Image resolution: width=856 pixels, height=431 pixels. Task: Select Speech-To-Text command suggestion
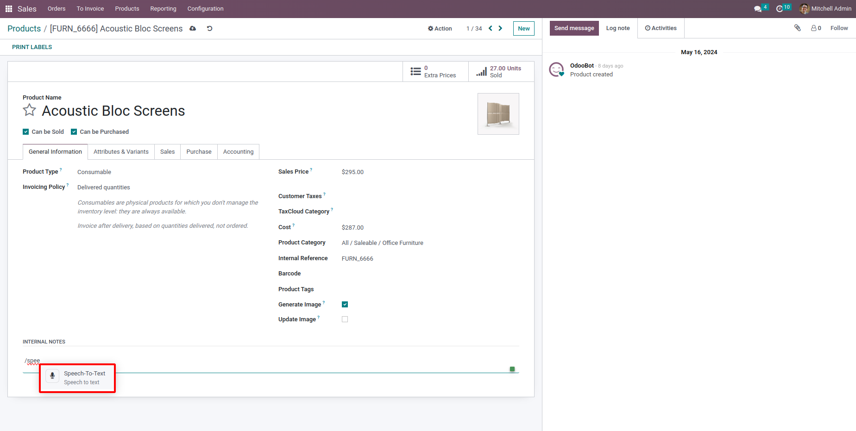pyautogui.click(x=77, y=378)
